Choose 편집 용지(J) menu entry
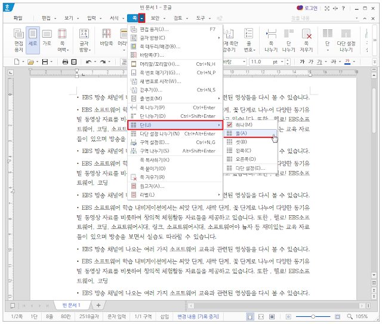The width and height of the screenshot is (382, 324). click(175, 29)
